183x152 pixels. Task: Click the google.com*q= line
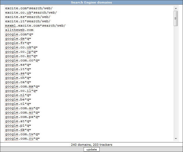tap(19, 34)
